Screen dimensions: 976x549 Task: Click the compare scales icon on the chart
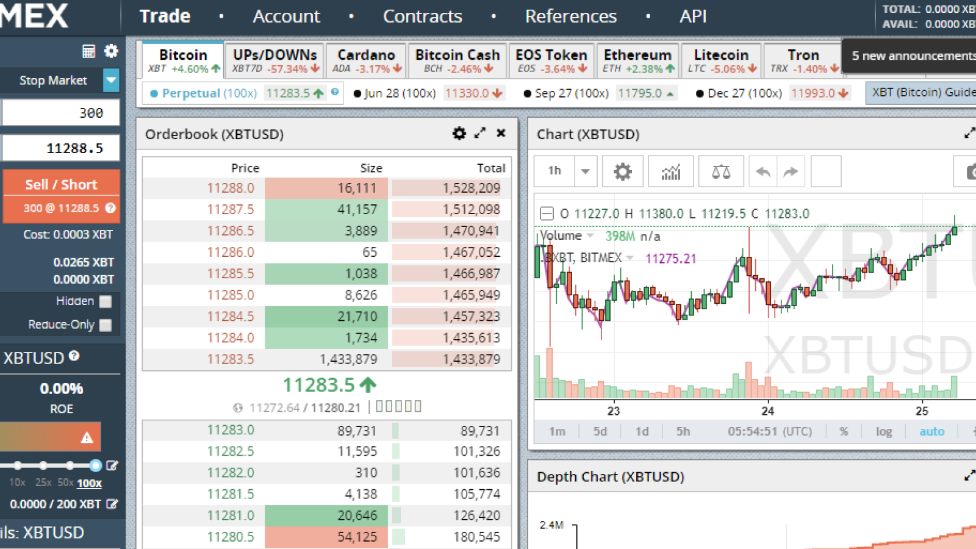click(721, 171)
